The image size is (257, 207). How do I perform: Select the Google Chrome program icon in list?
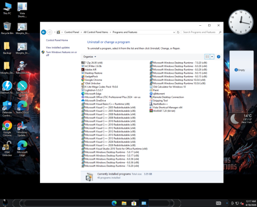[83, 80]
